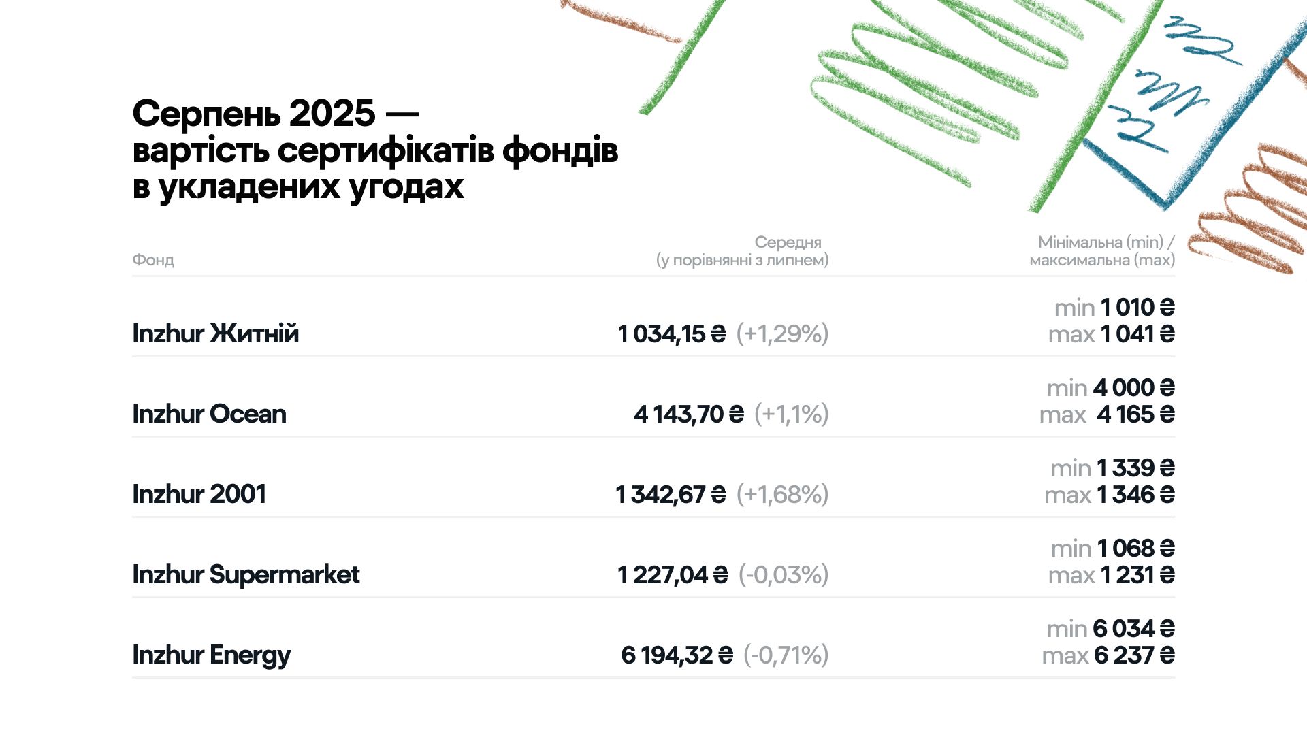The image size is (1307, 735).
Task: Select the 4 143,70 ₴ average value
Action: coord(689,414)
